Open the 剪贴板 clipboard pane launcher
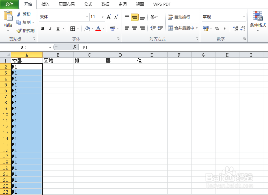 34,39
